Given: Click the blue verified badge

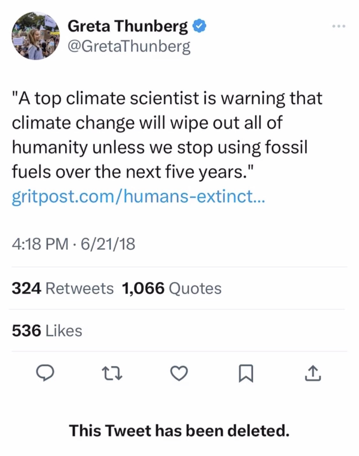Looking at the screenshot, I should [200, 26].
